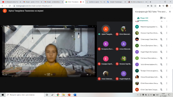
Task: Open Chrome from the Windows taskbar
Action: [x=58, y=95]
